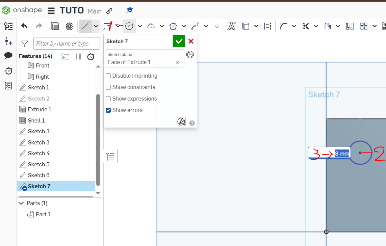This screenshot has width=386, height=246.
Task: Expand the Use tool dropdown arrow
Action: tap(256, 26)
